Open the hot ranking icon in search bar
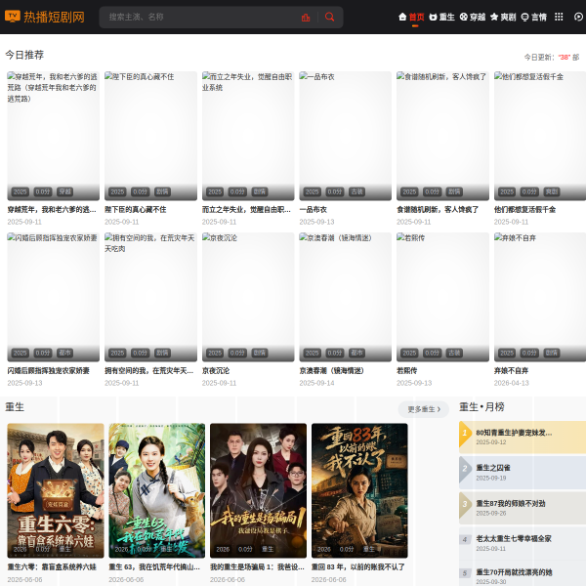 tap(306, 18)
